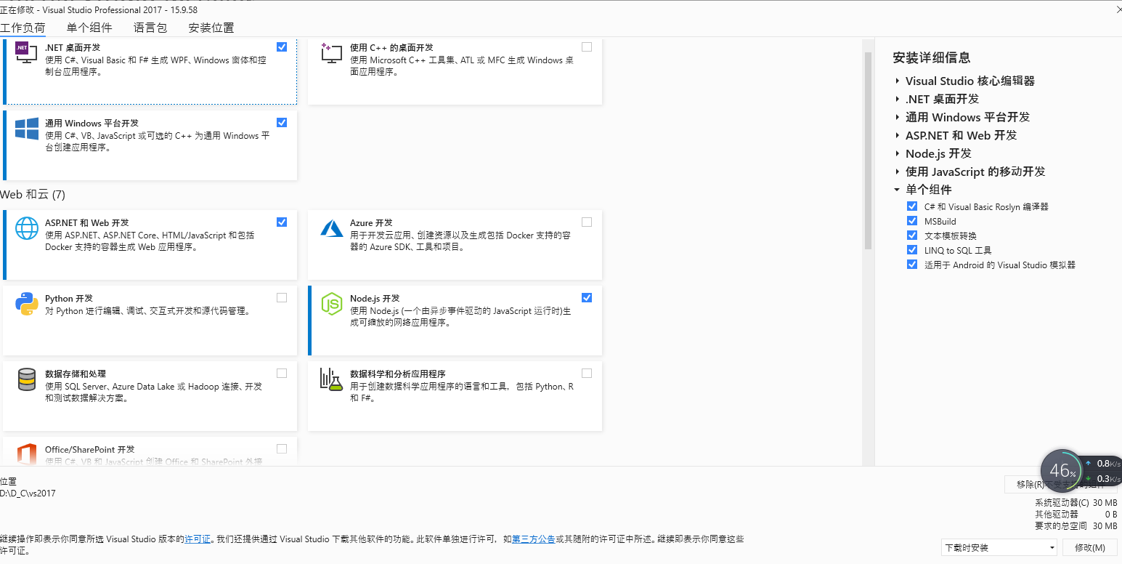1122x564 pixels.
Task: Click the Office/SharePoint logo icon
Action: [x=27, y=454]
